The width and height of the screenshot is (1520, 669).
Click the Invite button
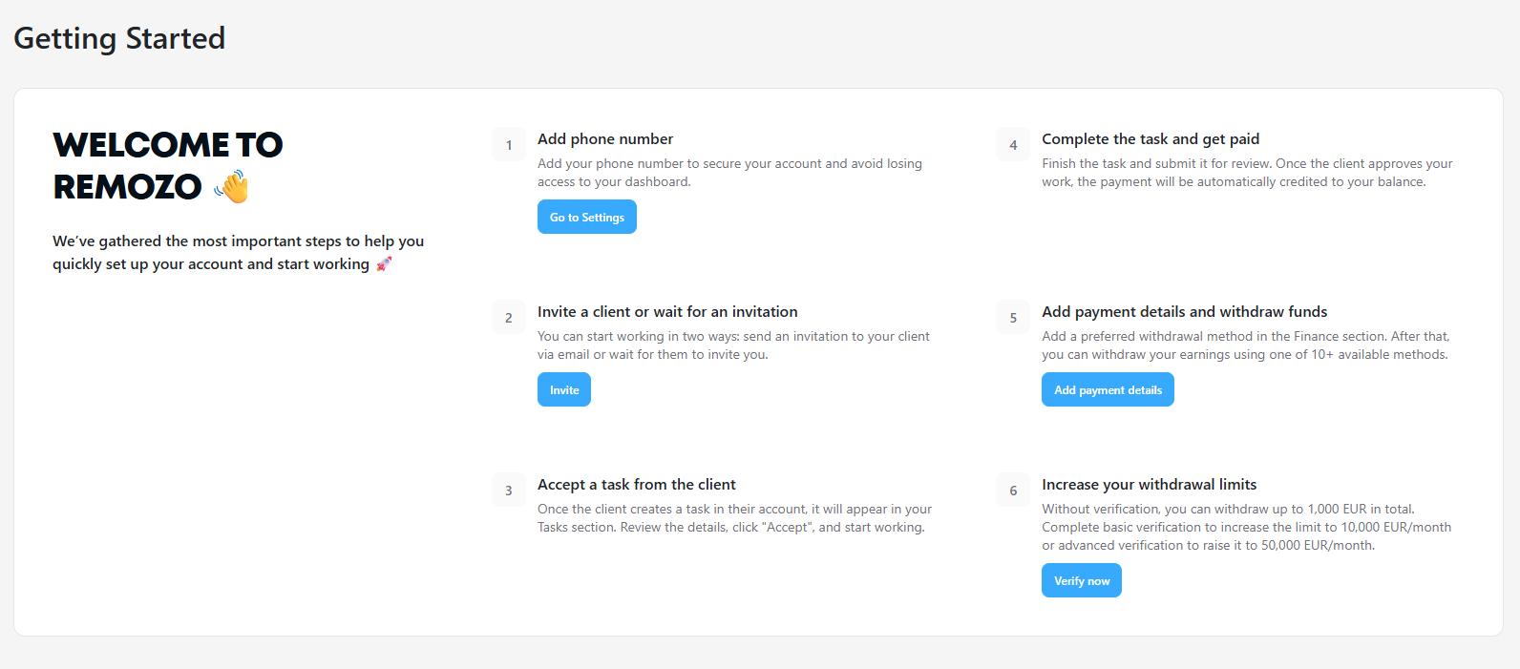tap(563, 389)
